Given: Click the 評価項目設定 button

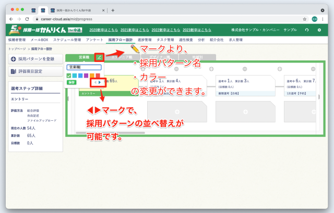Looking at the screenshot, I should (x=35, y=71).
